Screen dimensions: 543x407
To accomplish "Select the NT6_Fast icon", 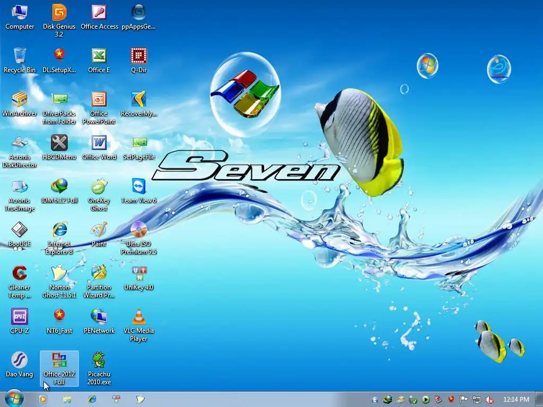I will [x=59, y=321].
